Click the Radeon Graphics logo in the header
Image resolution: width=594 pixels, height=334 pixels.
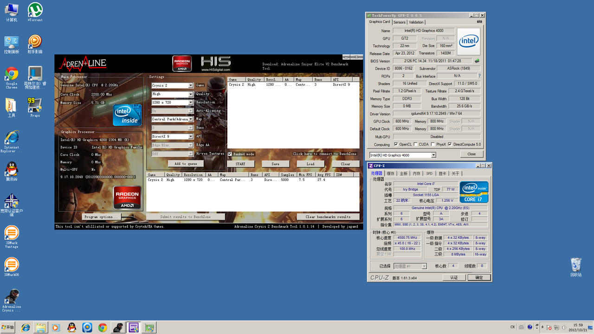[x=182, y=64]
